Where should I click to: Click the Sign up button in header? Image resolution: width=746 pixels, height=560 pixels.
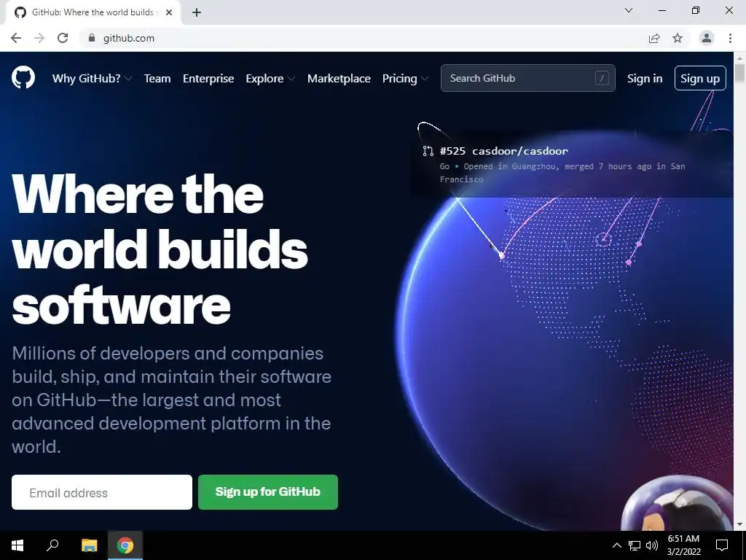click(x=700, y=78)
